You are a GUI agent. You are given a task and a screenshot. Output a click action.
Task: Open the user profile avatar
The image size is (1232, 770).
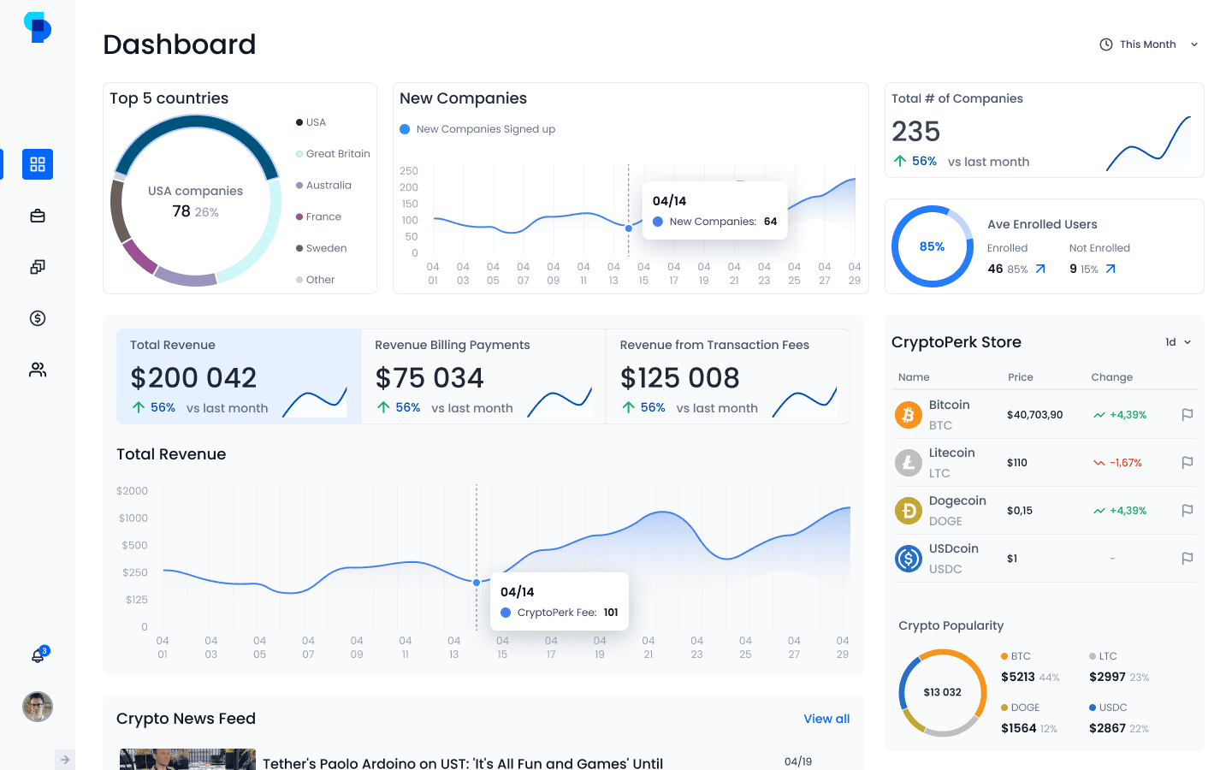tap(38, 707)
